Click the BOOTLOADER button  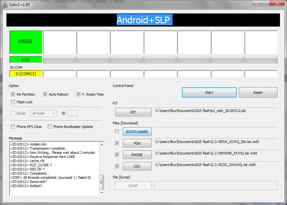tap(137, 131)
